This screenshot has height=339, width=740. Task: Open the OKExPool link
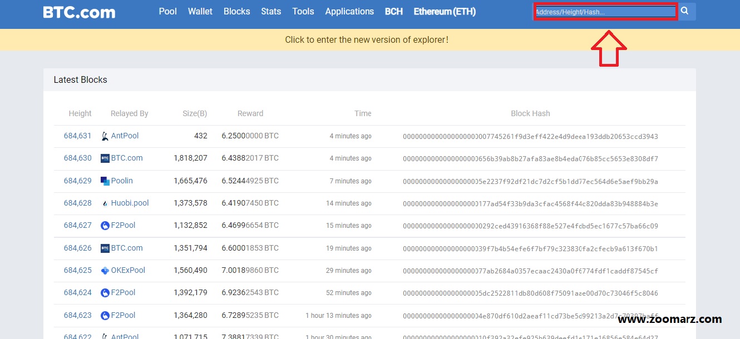(x=128, y=270)
